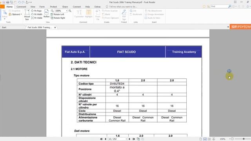This screenshot has height=141, width=251.
Task: Choose Fit Width zoom option
Action: tap(36, 14)
